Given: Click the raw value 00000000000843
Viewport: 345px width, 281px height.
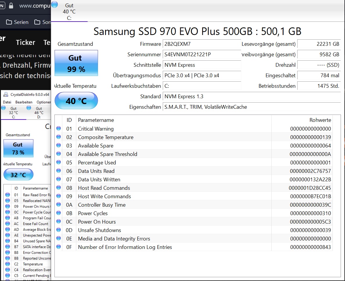Looking at the screenshot, I should point(310,247).
